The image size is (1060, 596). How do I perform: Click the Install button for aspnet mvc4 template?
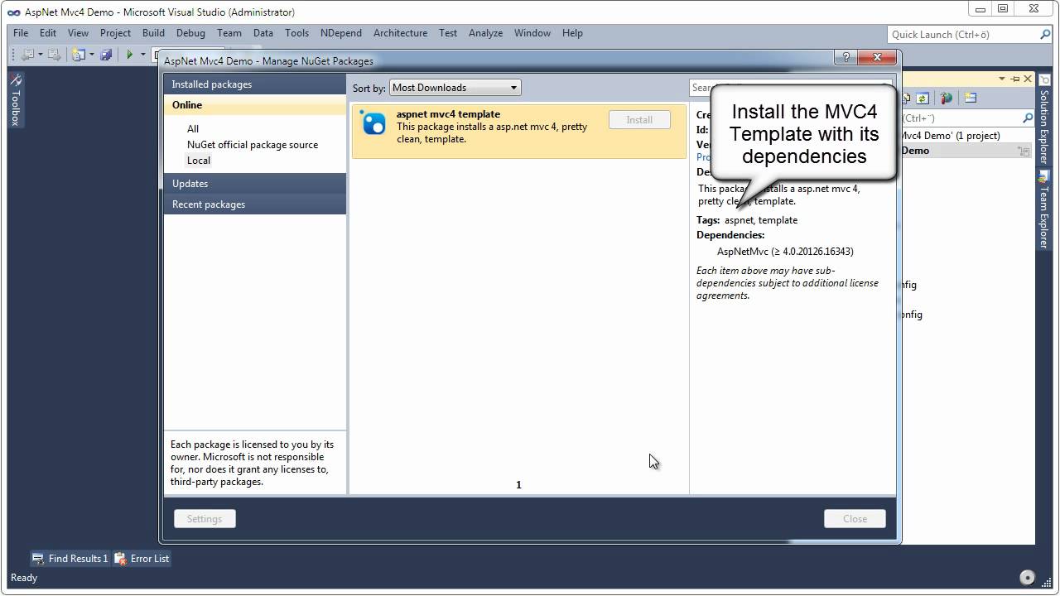(639, 120)
